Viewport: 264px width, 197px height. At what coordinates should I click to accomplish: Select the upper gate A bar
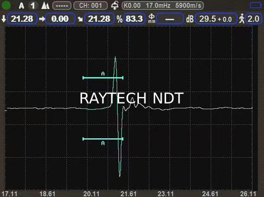coord(103,78)
